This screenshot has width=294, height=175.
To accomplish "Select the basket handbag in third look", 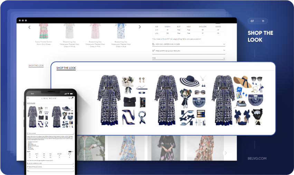I will (255, 100).
